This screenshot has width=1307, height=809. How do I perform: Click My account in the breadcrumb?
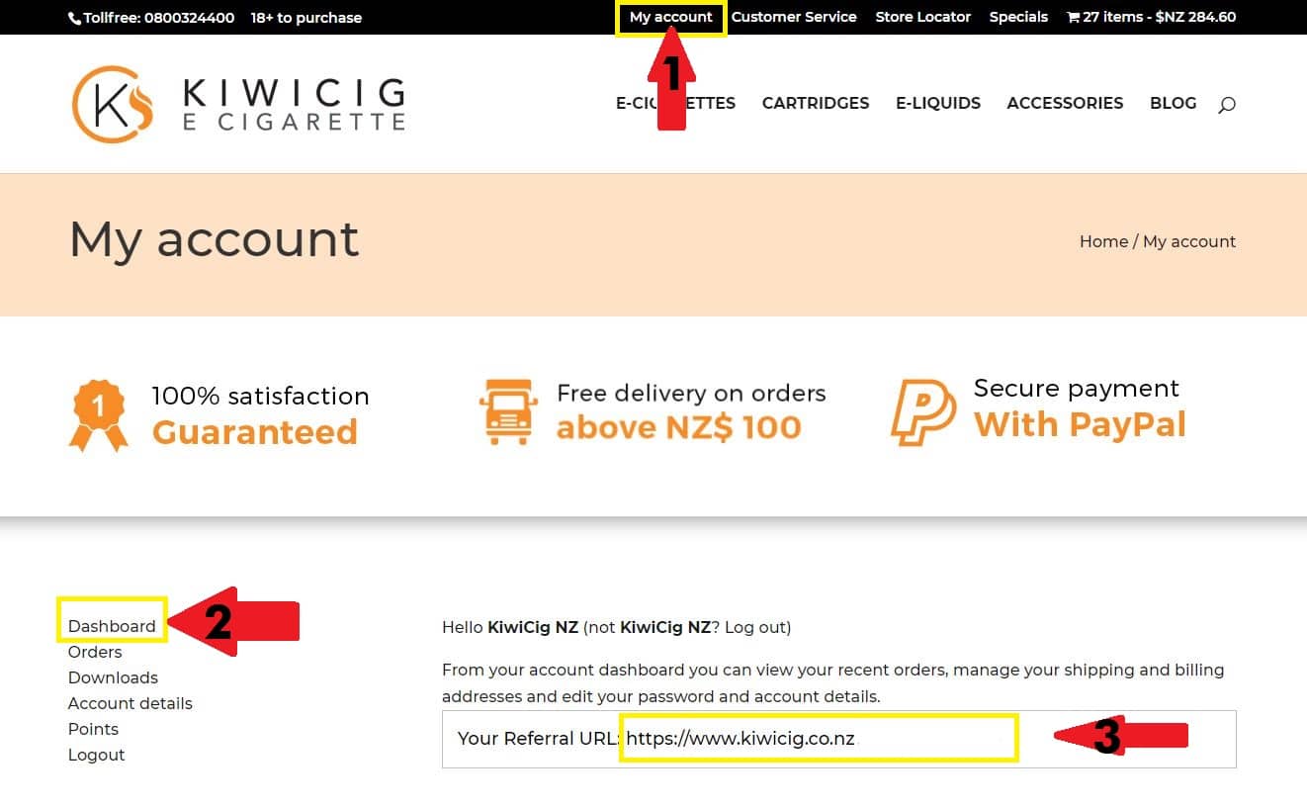[x=1189, y=241]
